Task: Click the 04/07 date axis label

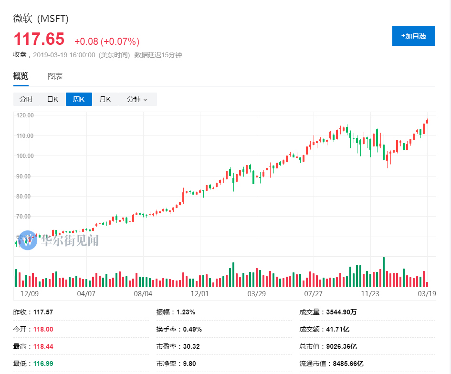Action: 86,294
